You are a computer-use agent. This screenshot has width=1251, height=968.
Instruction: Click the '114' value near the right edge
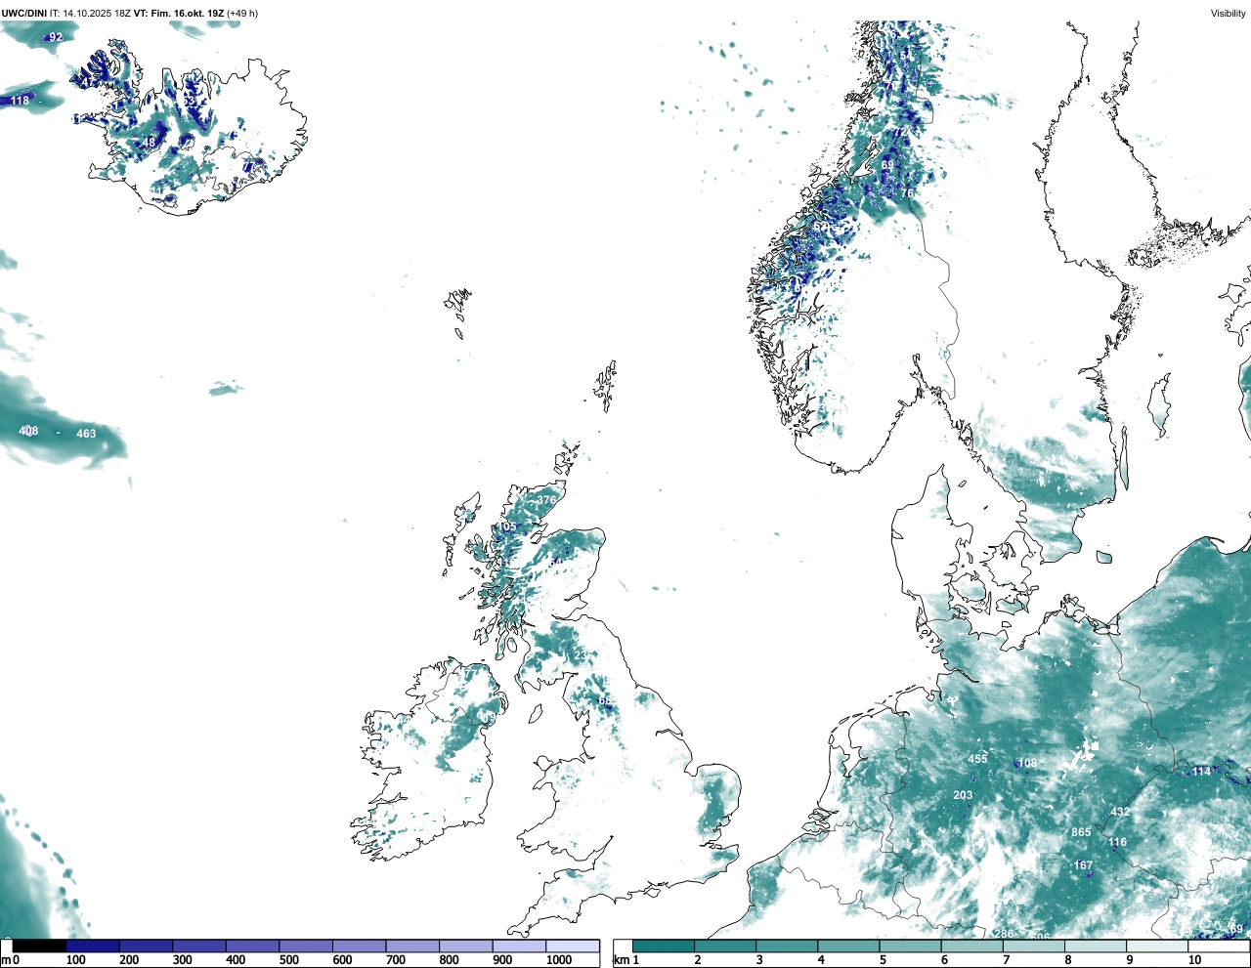[1201, 772]
